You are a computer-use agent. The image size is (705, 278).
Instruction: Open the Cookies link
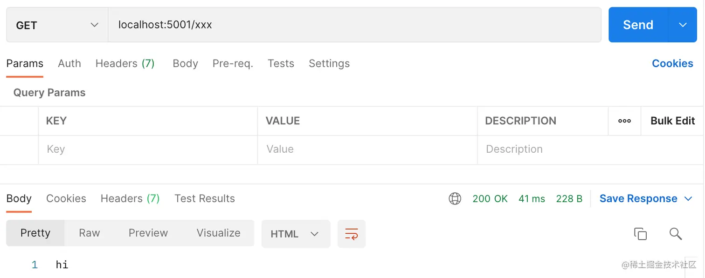(x=672, y=64)
